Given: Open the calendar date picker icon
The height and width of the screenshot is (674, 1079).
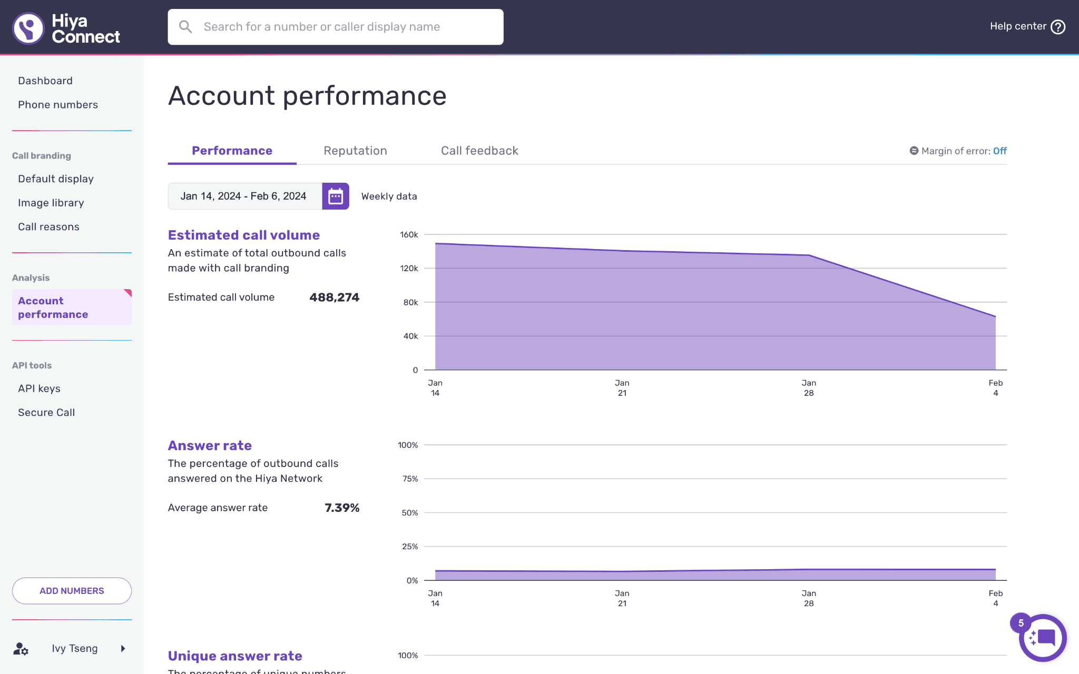Looking at the screenshot, I should click(x=336, y=196).
